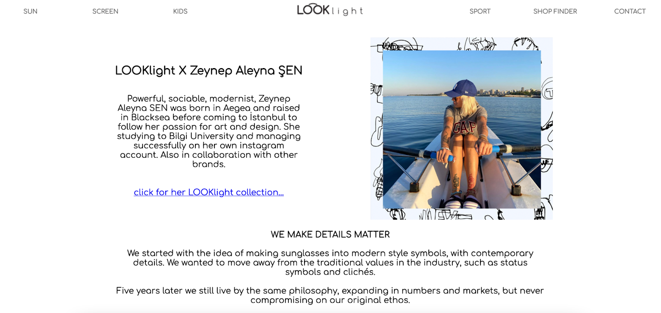
Task: Select the 'LOOKlight X Zeynep Aleyna ŞEN' heading
Action: (209, 71)
